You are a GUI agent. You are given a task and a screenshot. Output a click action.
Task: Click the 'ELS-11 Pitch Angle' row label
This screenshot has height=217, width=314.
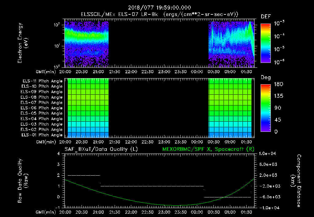tap(42, 81)
